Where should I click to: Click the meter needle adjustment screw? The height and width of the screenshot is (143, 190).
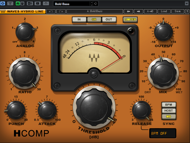click(x=94, y=74)
